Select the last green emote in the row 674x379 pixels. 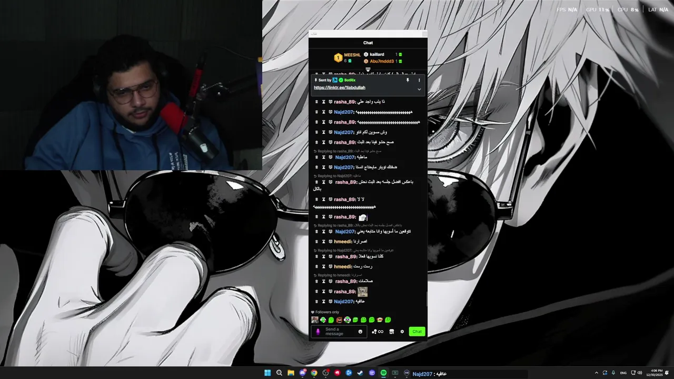388,320
